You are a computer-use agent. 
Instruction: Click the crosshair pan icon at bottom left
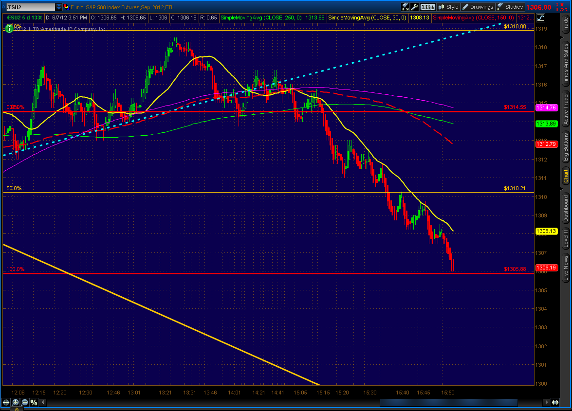click(6, 402)
